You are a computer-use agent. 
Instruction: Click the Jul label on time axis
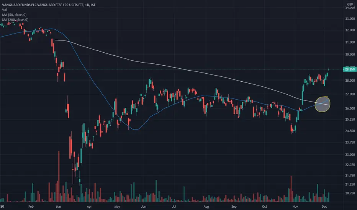pyautogui.click(x=174, y=207)
